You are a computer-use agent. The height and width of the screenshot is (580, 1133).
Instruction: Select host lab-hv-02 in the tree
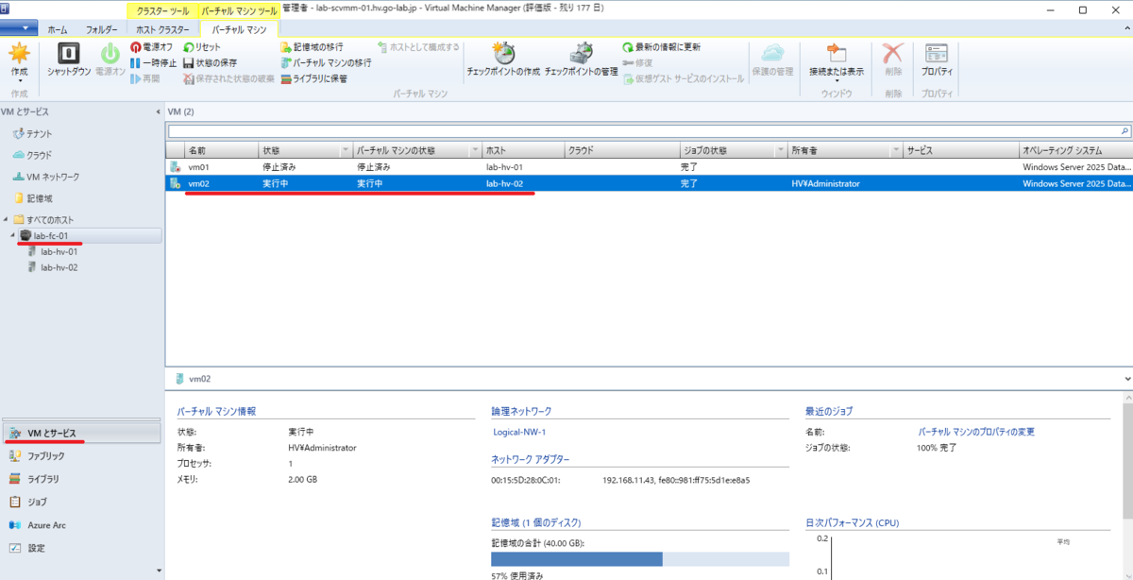[x=53, y=267]
